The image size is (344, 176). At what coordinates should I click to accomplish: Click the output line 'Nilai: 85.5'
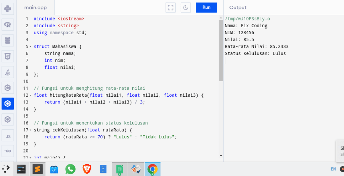[x=239, y=40]
